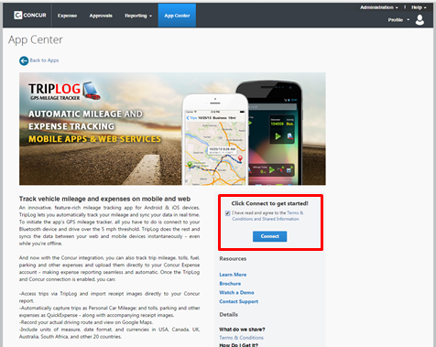Go to the Approvals tab
This screenshot has width=436, height=347.
(x=101, y=16)
